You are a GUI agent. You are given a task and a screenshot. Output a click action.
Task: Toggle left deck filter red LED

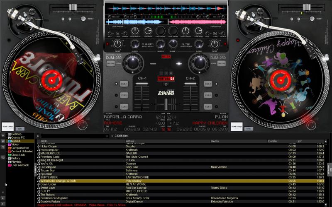click(x=107, y=44)
